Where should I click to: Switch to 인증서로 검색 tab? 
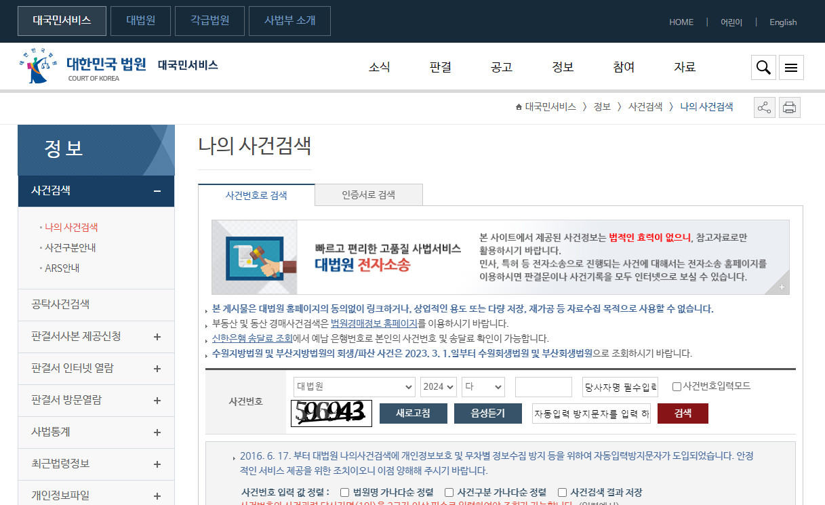(369, 195)
